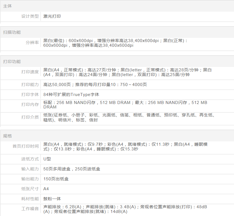Select the 输入能力 row label
This screenshot has height=216, width=234.
click(x=30, y=169)
